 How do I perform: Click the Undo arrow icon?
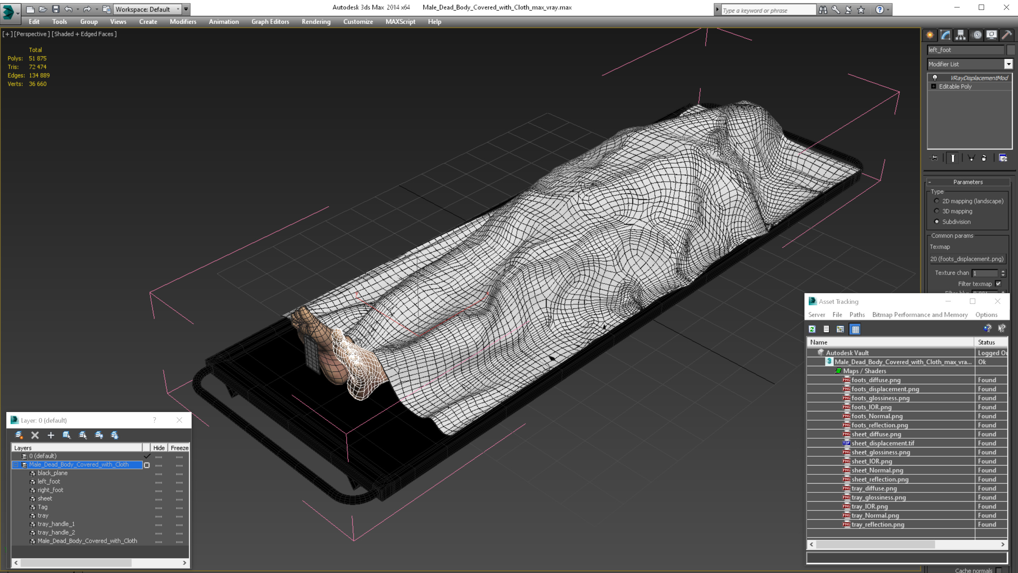point(69,9)
